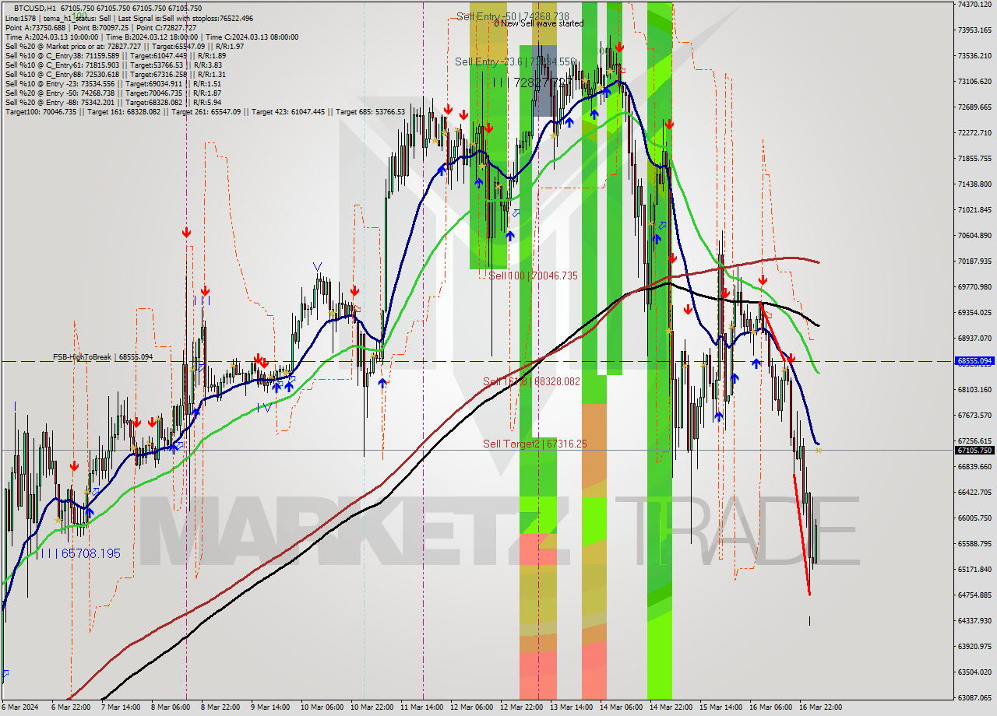Click the 64754.885 price axis value
997x716 pixels.
coord(974,595)
